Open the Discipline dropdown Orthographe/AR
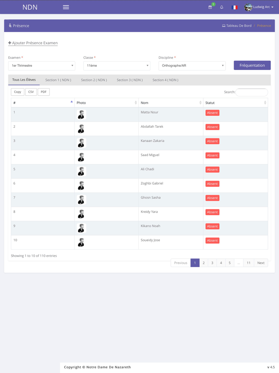This screenshot has height=373, width=279. 192,65
